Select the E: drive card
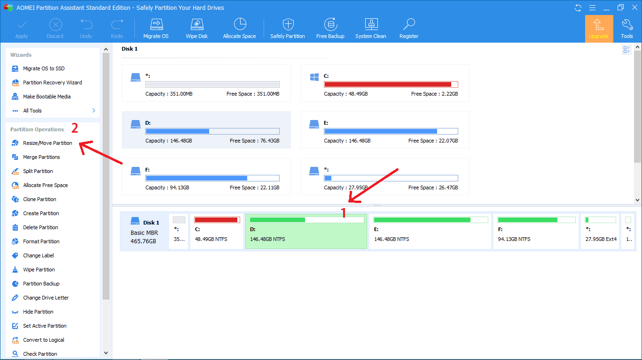The width and height of the screenshot is (642, 360). (x=385, y=130)
